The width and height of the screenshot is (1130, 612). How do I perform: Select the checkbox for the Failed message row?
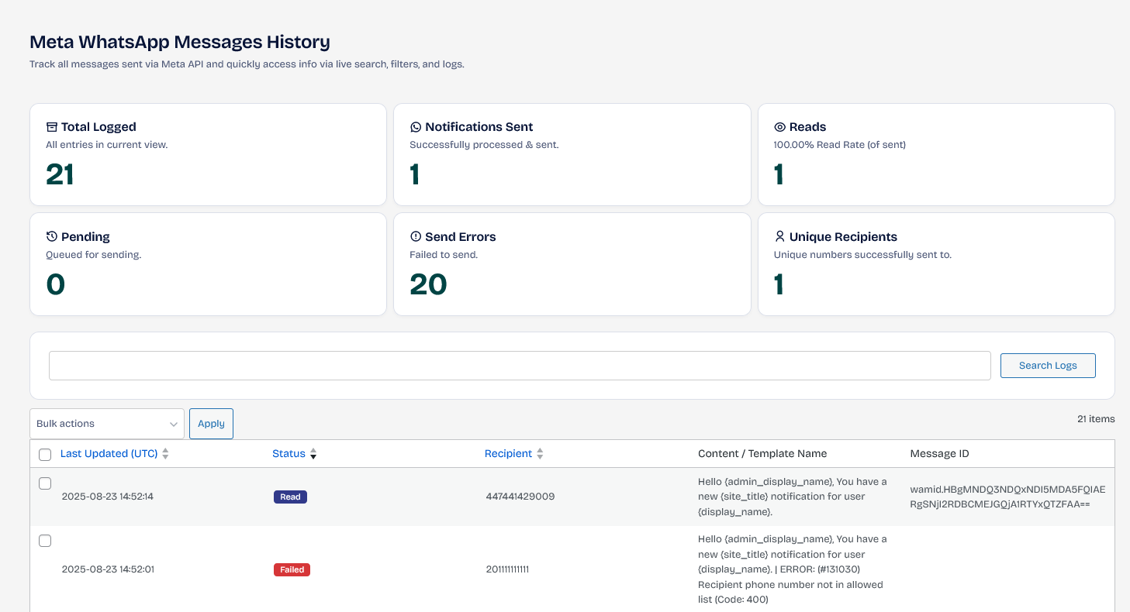point(45,541)
